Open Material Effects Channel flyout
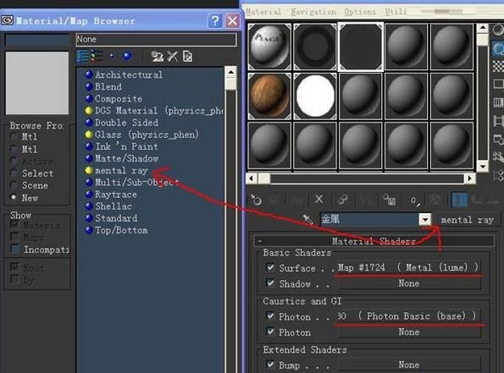The width and height of the screenshot is (504, 373). pyautogui.click(x=415, y=200)
